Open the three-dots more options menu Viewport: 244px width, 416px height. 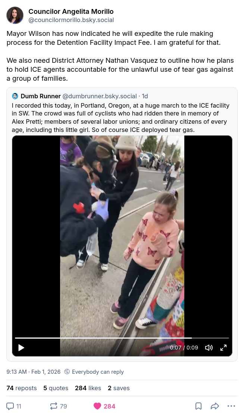[231, 406]
